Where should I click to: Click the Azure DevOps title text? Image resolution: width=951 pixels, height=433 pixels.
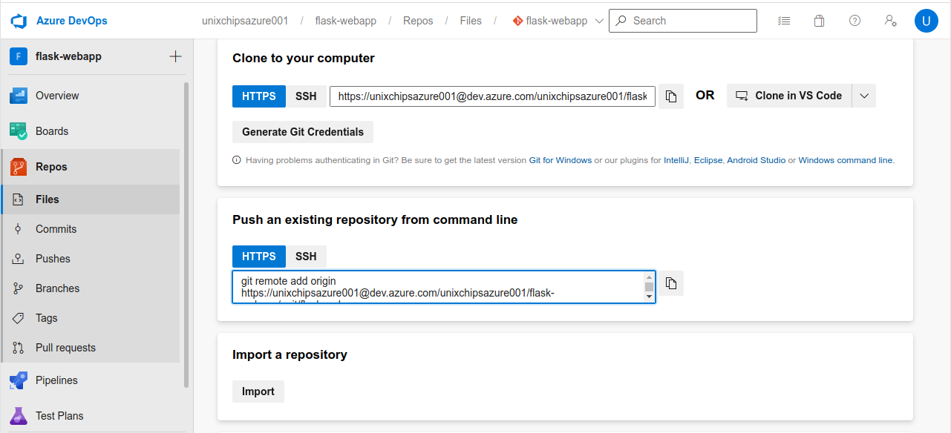[72, 21]
